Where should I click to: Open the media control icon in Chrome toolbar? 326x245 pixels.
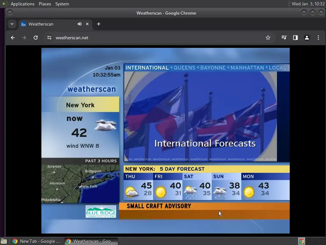(x=284, y=38)
